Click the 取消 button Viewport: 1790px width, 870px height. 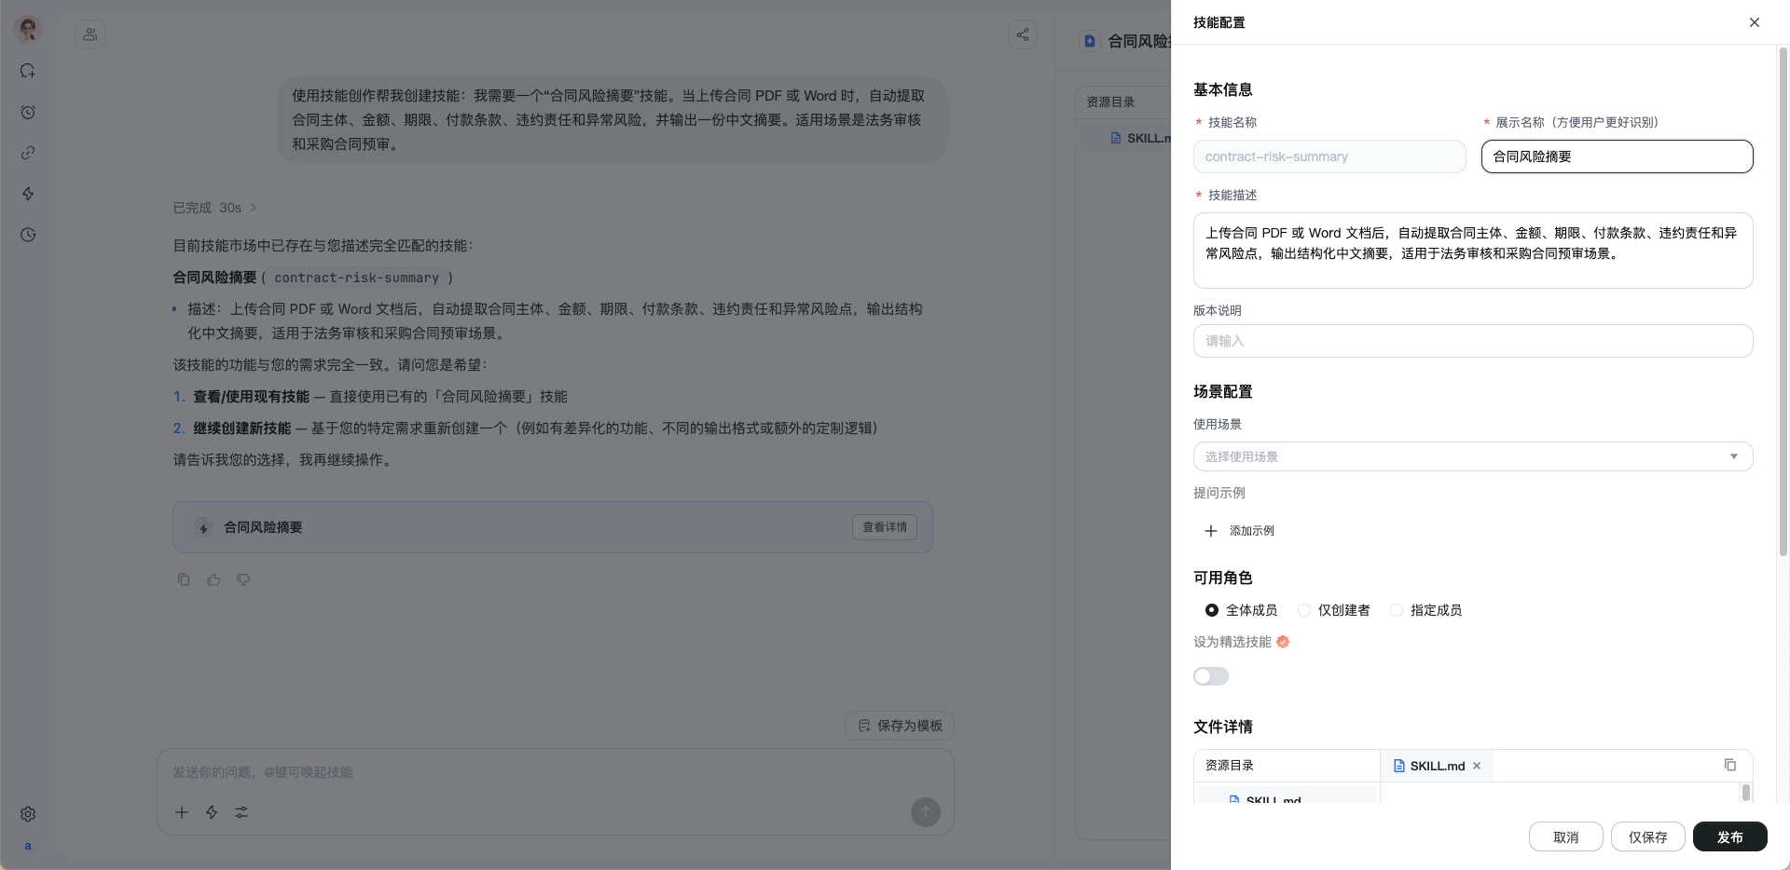click(x=1566, y=836)
